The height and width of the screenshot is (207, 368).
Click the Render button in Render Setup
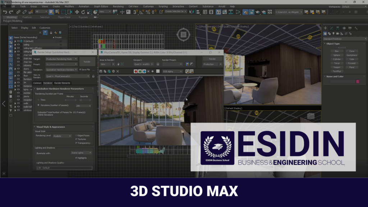coord(87,61)
